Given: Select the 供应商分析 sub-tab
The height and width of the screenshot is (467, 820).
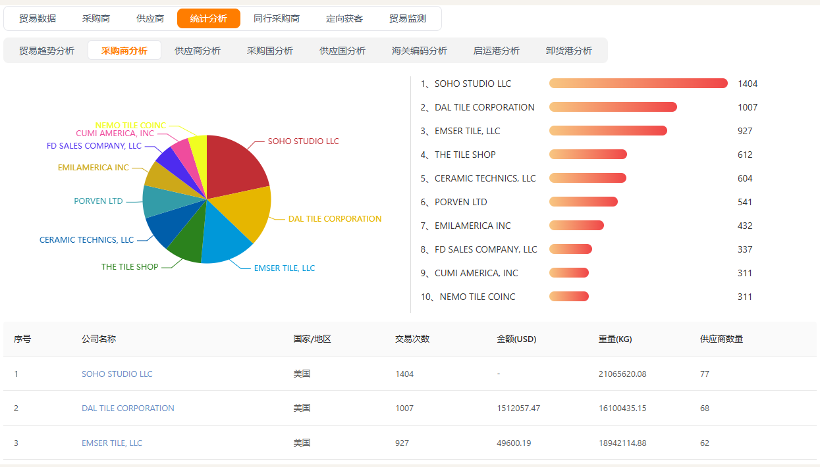Looking at the screenshot, I should point(198,51).
